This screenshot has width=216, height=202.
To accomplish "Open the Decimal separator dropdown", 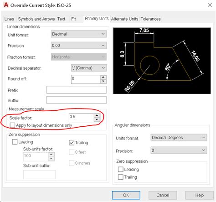I will point(89,68).
